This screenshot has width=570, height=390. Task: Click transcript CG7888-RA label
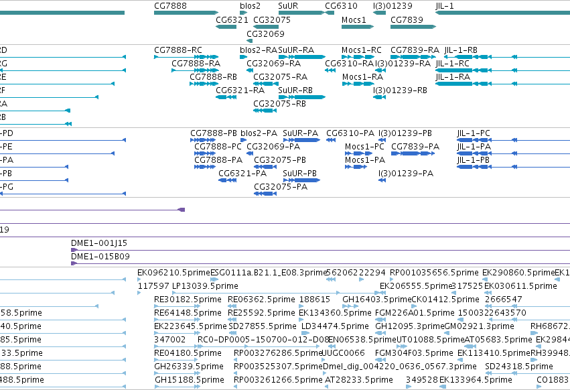coord(196,63)
